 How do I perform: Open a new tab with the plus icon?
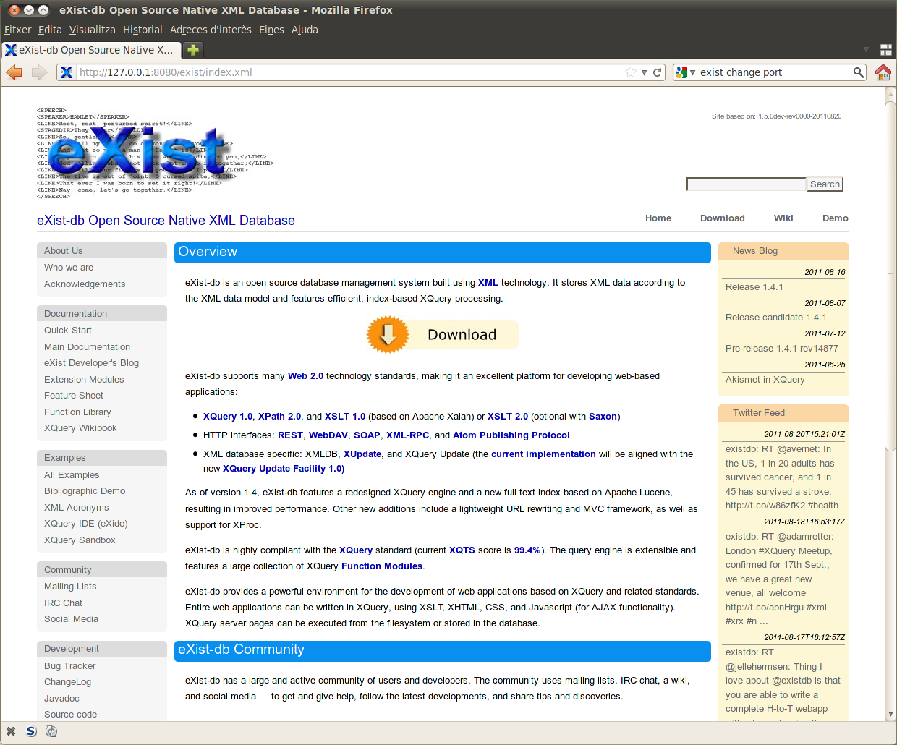click(x=193, y=50)
